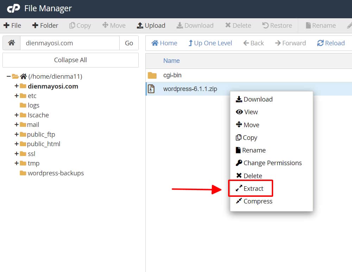The image size is (352, 272).
Task: Click the Delete toolbar icon
Action: 239,25
